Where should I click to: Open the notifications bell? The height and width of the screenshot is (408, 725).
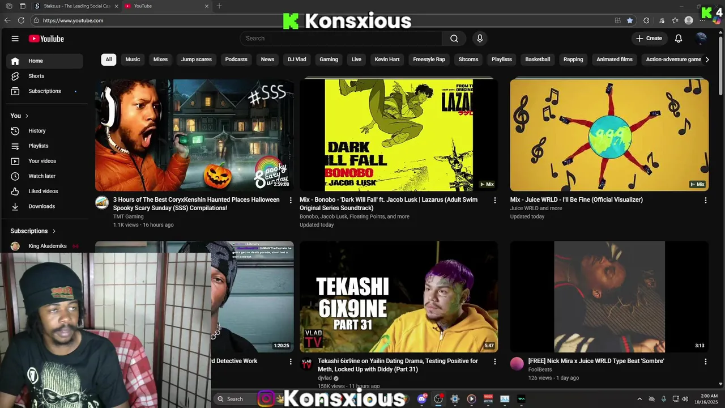coord(678,39)
